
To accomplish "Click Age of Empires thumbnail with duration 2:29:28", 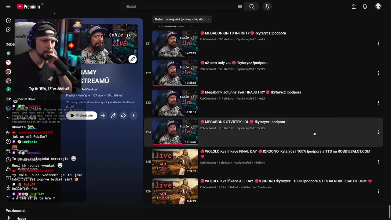I will pyautogui.click(x=175, y=162).
